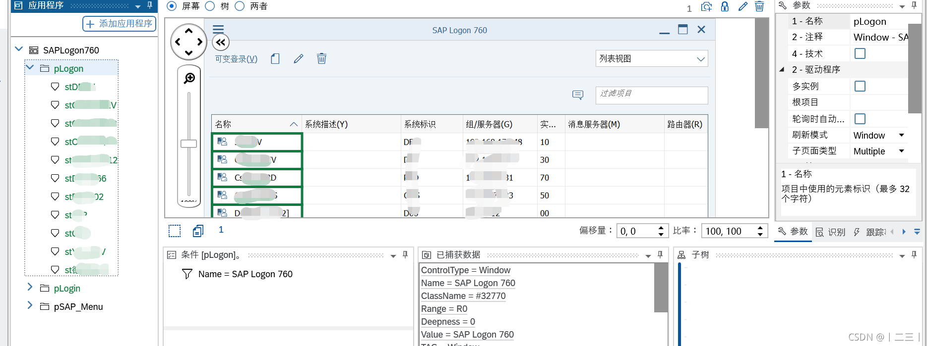Click the comment bubble icon beside filter
This screenshot has width=927, height=346.
[x=578, y=95]
